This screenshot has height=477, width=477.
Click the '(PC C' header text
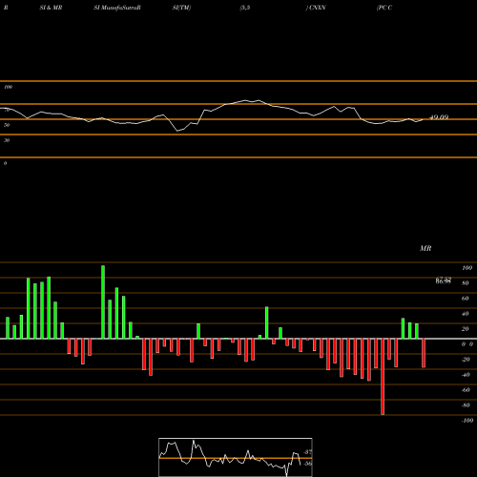[x=384, y=8]
